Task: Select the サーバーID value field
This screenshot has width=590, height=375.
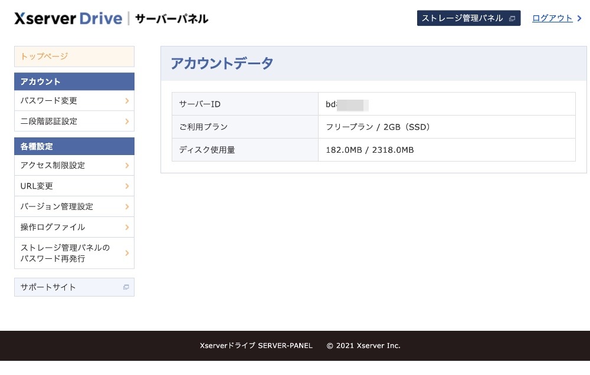Action: tap(413, 104)
